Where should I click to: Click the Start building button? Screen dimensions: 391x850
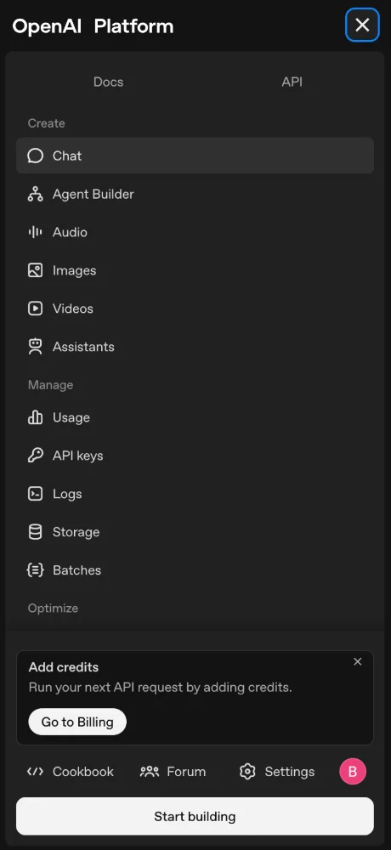point(195,816)
